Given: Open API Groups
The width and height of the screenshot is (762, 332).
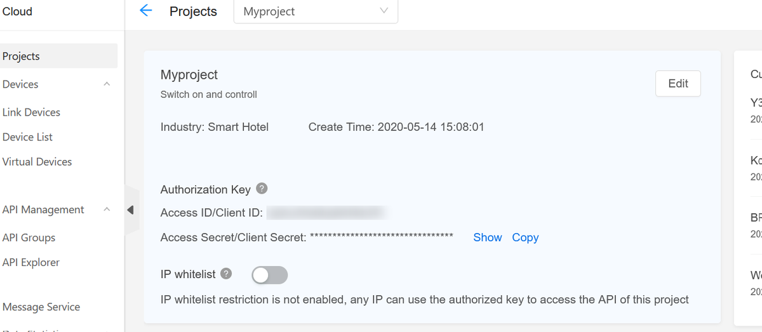Looking at the screenshot, I should click(x=29, y=237).
